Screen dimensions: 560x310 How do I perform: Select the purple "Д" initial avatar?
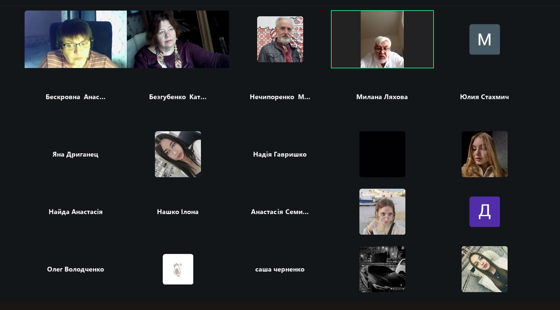pos(484,212)
